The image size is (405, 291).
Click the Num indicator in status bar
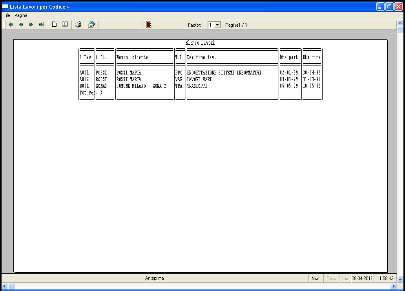coord(316,278)
